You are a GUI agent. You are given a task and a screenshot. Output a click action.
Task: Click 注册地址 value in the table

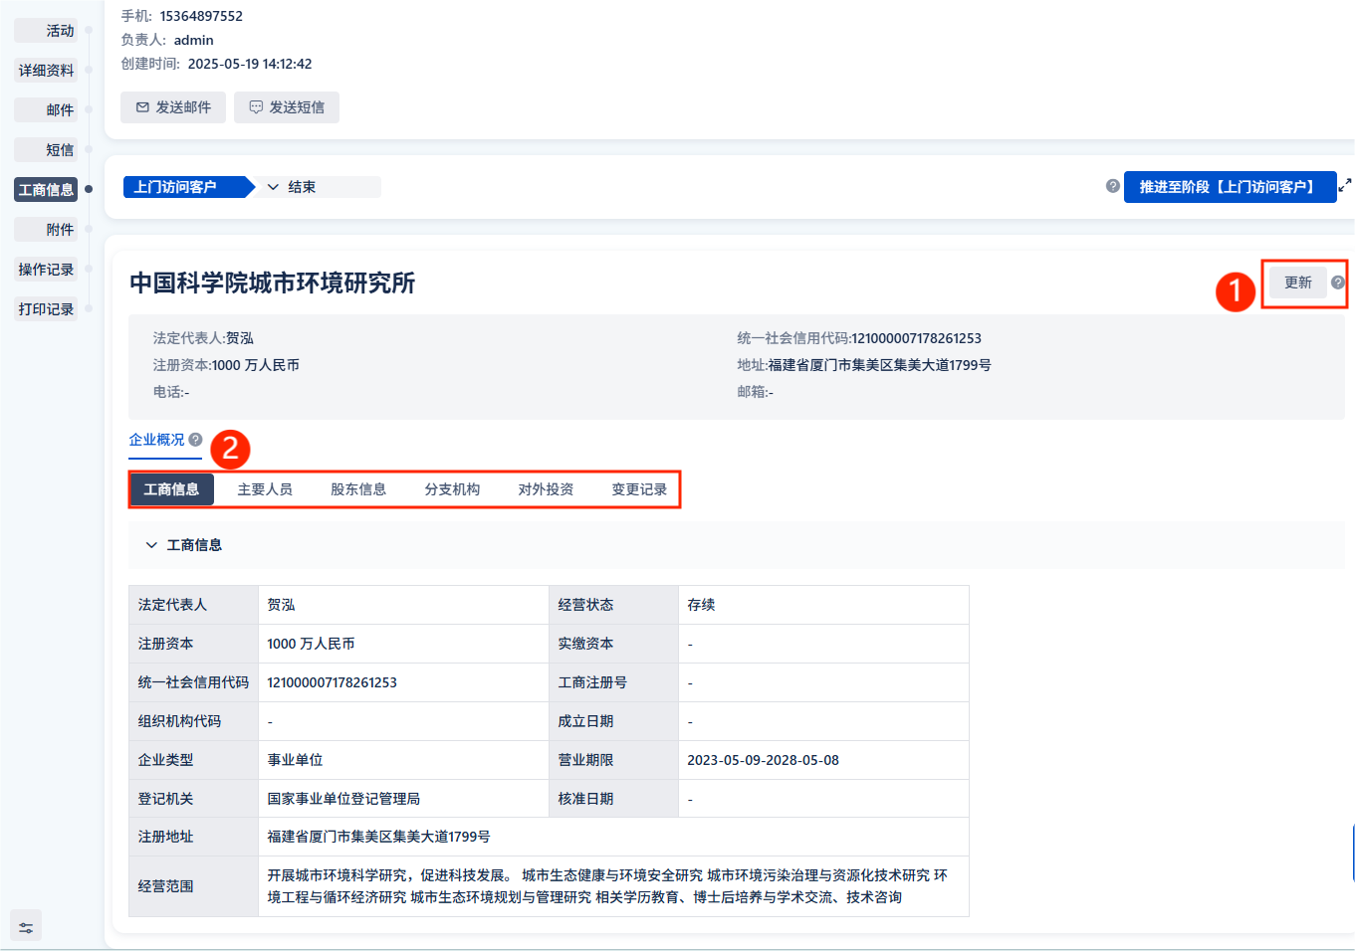(x=613, y=837)
